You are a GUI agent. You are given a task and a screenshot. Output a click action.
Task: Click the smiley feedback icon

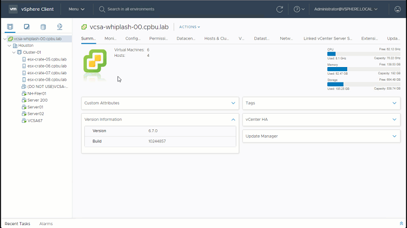(397, 10)
